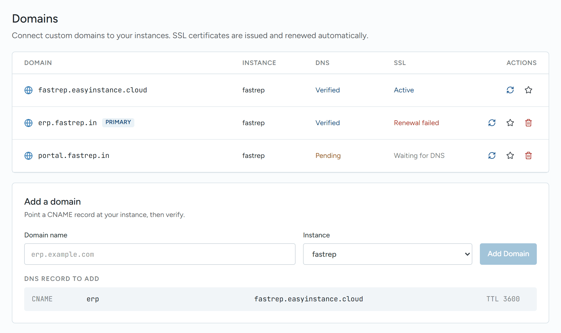Image resolution: width=561 pixels, height=333 pixels.
Task: Click the erp host value in DNS record
Action: [93, 299]
